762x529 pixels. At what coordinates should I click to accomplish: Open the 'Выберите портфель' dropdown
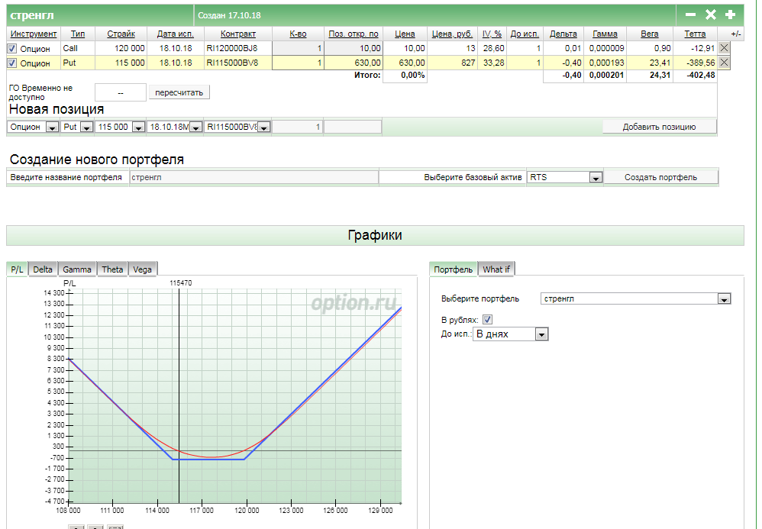click(723, 299)
